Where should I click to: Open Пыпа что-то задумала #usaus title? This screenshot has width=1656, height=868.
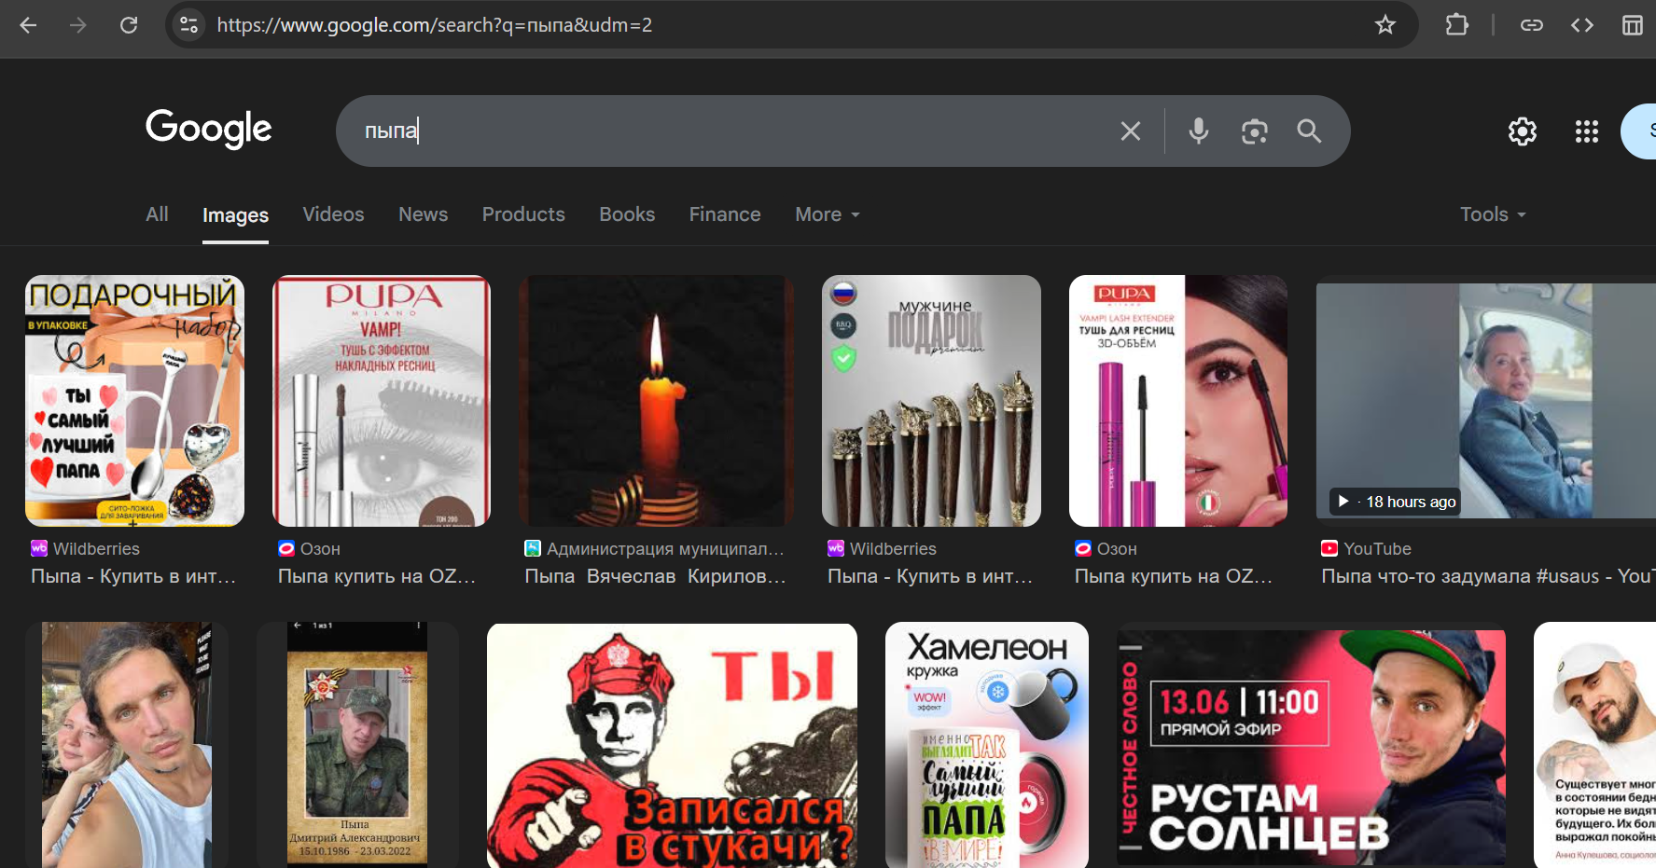click(1488, 576)
